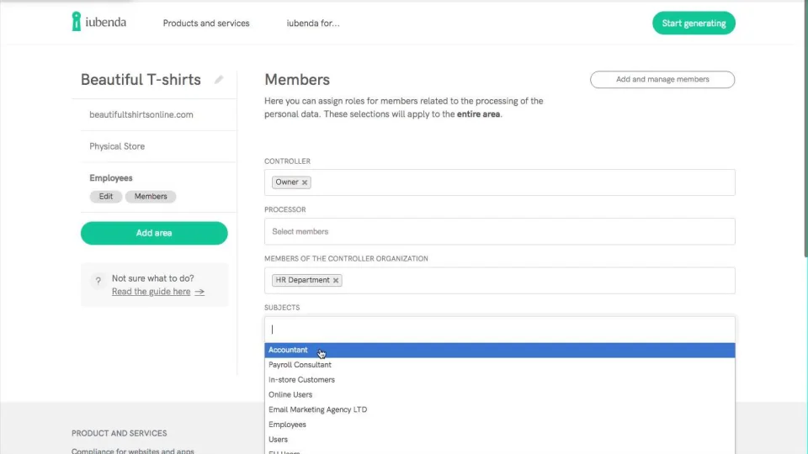
Task: Click Add and manage members button
Action: 662,80
